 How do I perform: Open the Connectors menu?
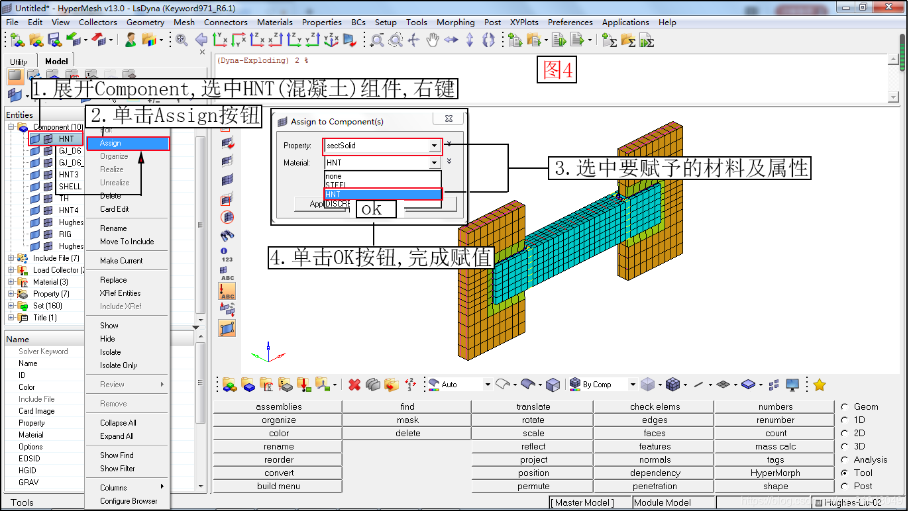coord(225,22)
